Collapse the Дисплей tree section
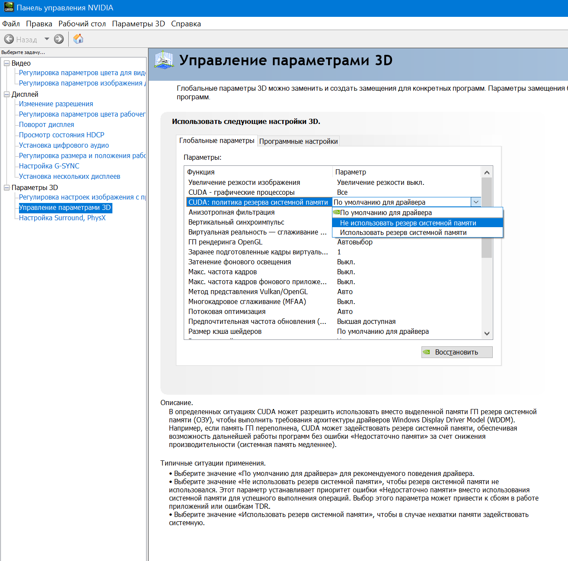The width and height of the screenshot is (568, 561). point(6,95)
